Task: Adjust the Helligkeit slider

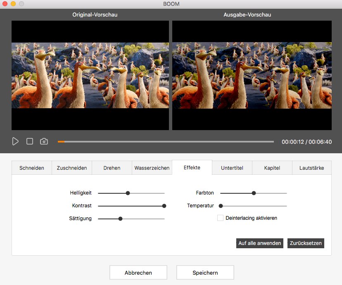Action: tap(128, 193)
